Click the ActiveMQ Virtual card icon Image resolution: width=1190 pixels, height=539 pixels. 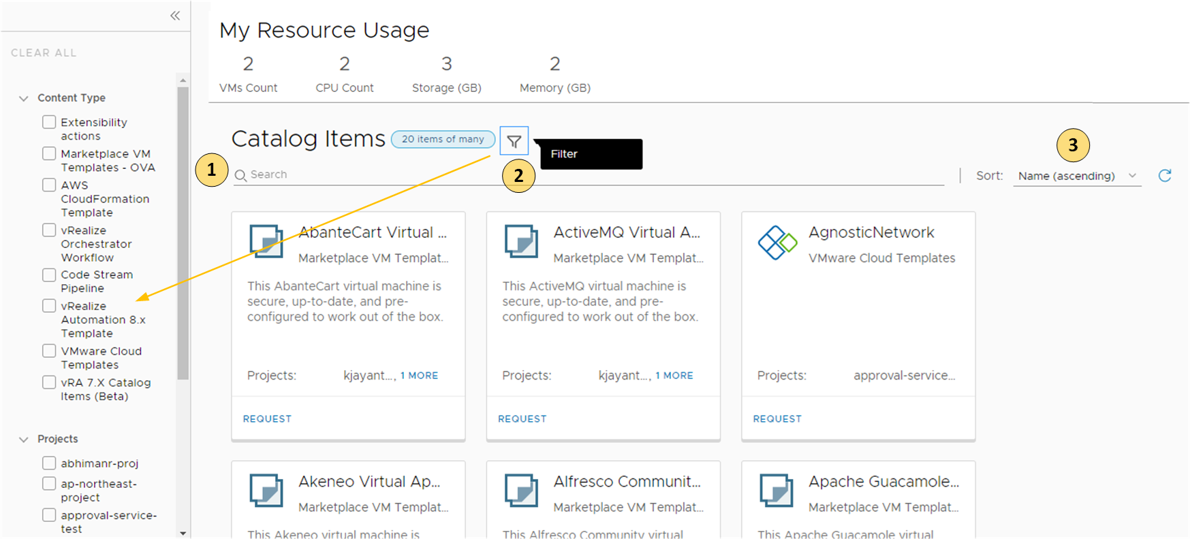pyautogui.click(x=522, y=242)
